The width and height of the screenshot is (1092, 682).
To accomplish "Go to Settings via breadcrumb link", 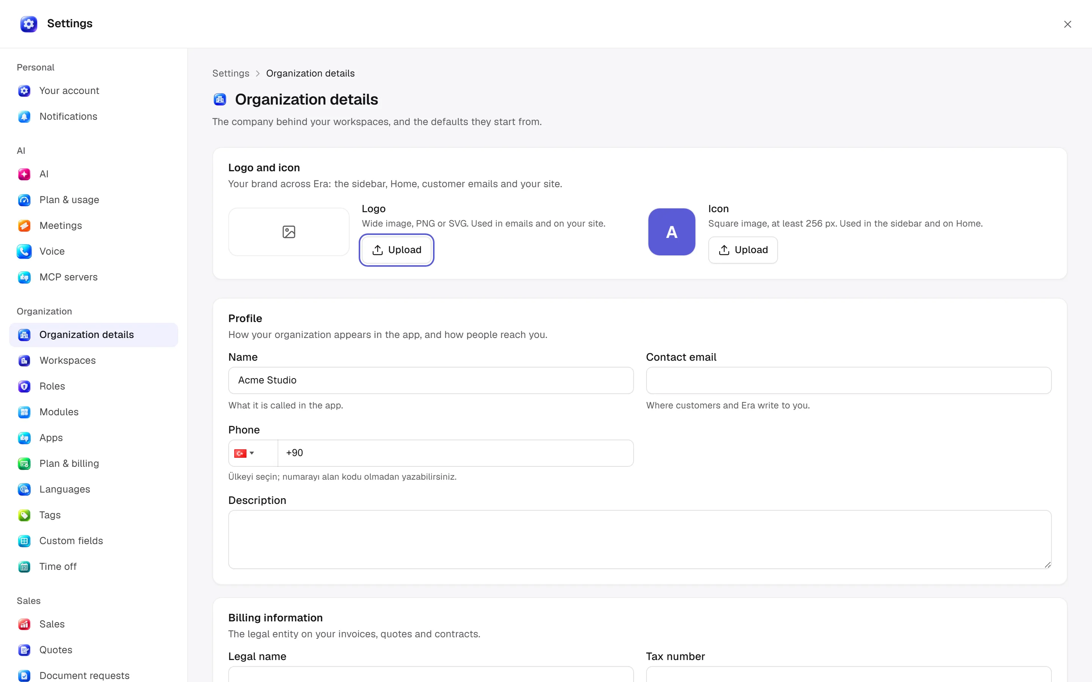I will click(231, 73).
